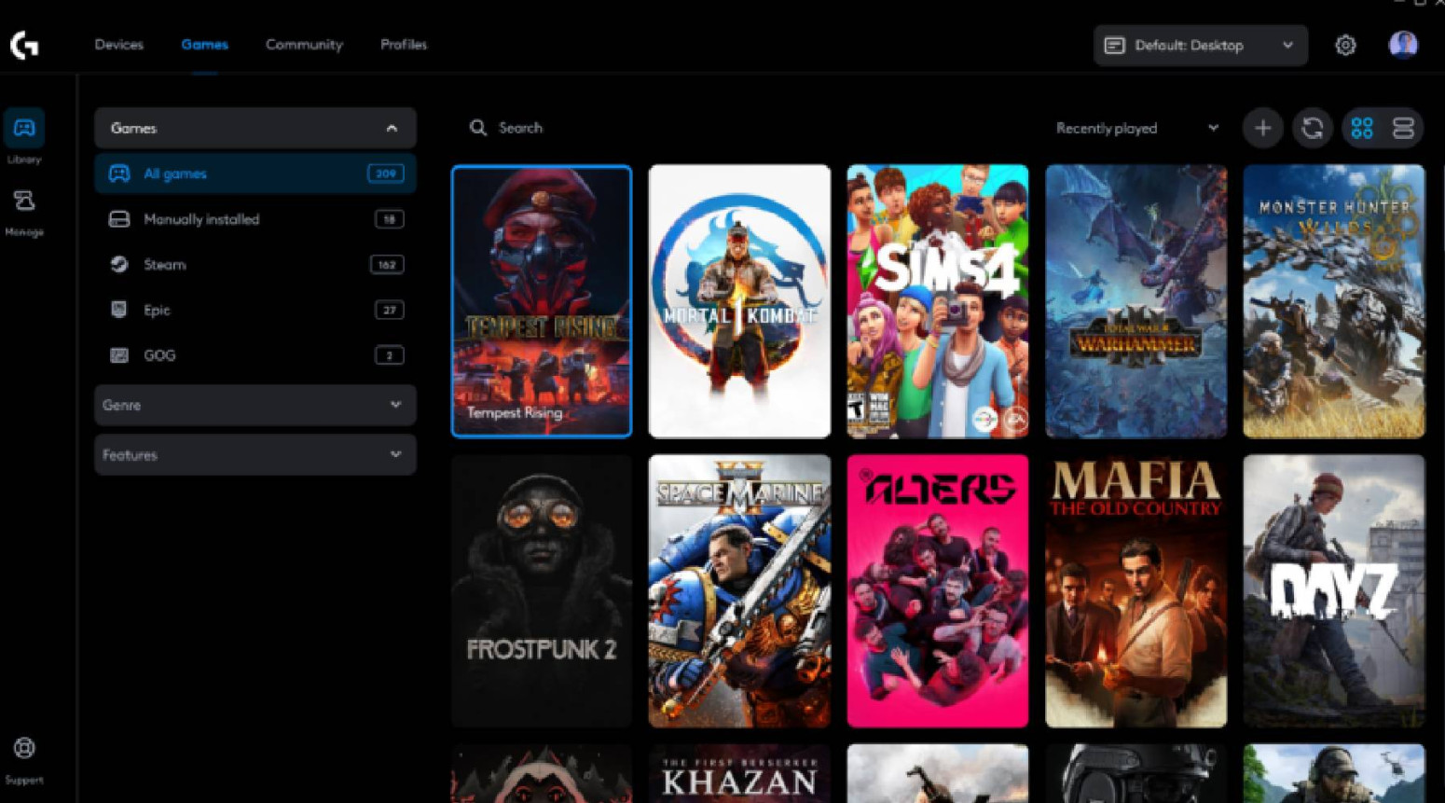Image resolution: width=1445 pixels, height=803 pixels.
Task: Click the Logitech G logo
Action: tap(23, 44)
